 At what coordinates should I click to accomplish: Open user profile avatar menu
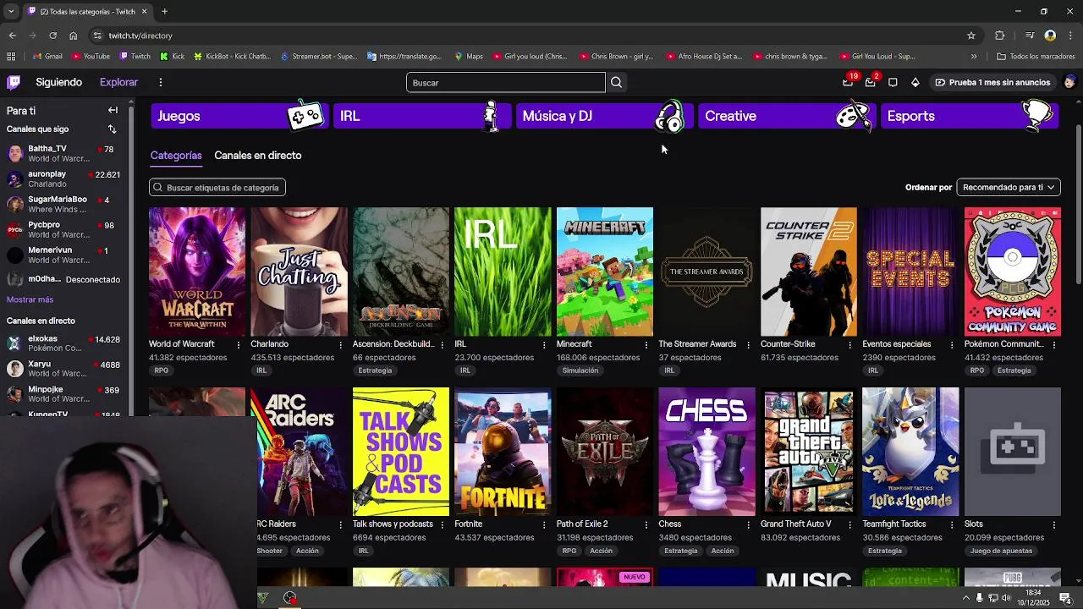click(1069, 82)
